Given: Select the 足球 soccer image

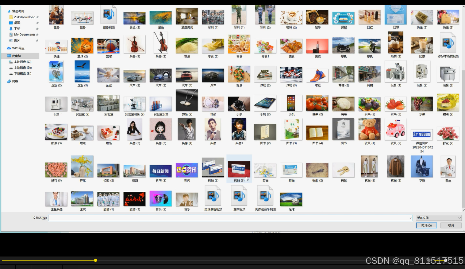Looking at the screenshot, I should click(x=291, y=200).
